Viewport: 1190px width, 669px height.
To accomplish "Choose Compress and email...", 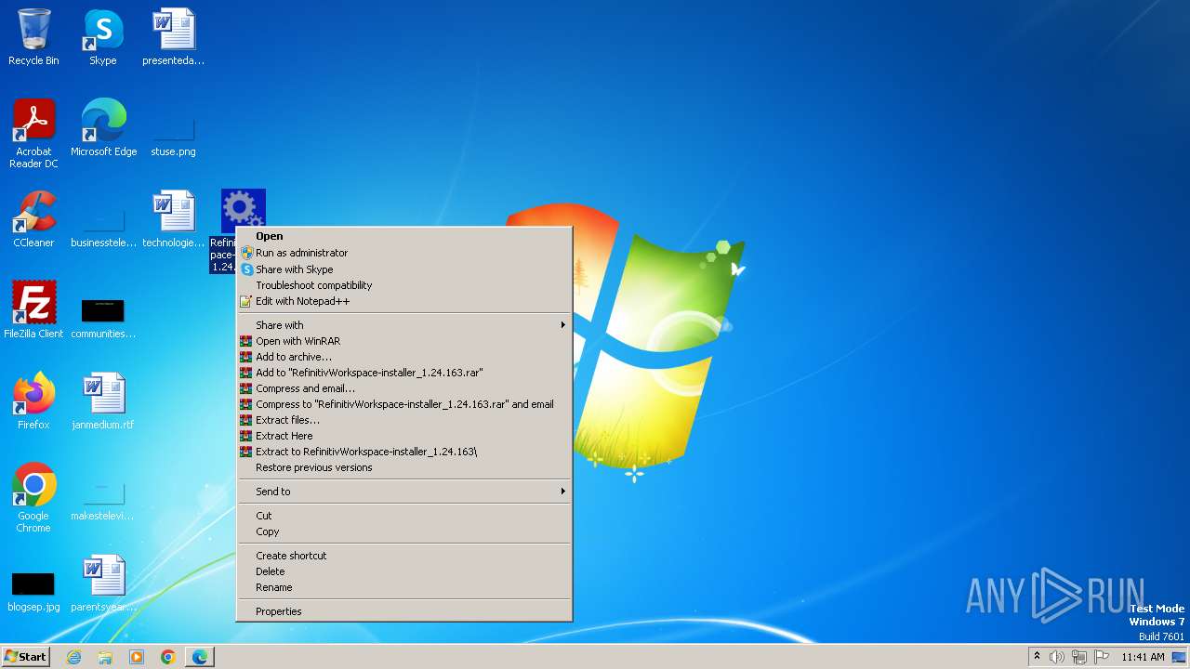I will coord(404,388).
